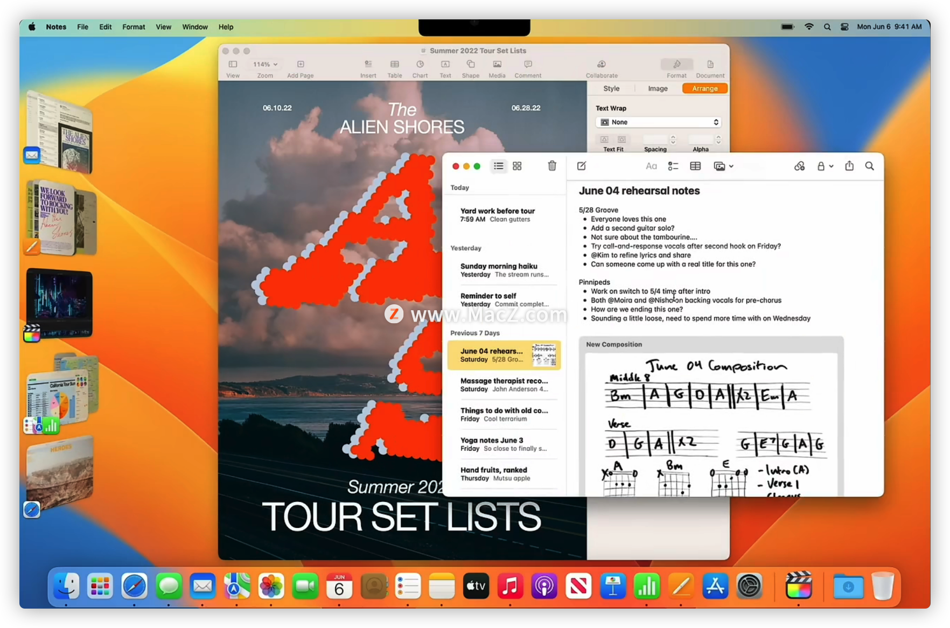Insert a Chart from Pages toolbar

(x=420, y=69)
